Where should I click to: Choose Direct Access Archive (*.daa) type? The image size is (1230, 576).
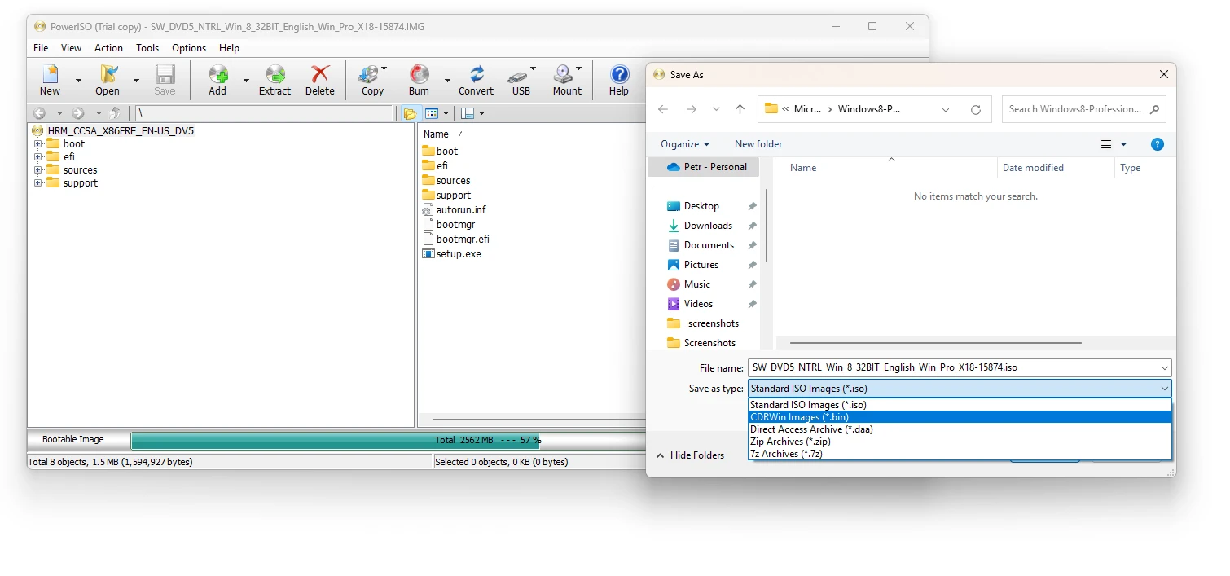pos(960,429)
